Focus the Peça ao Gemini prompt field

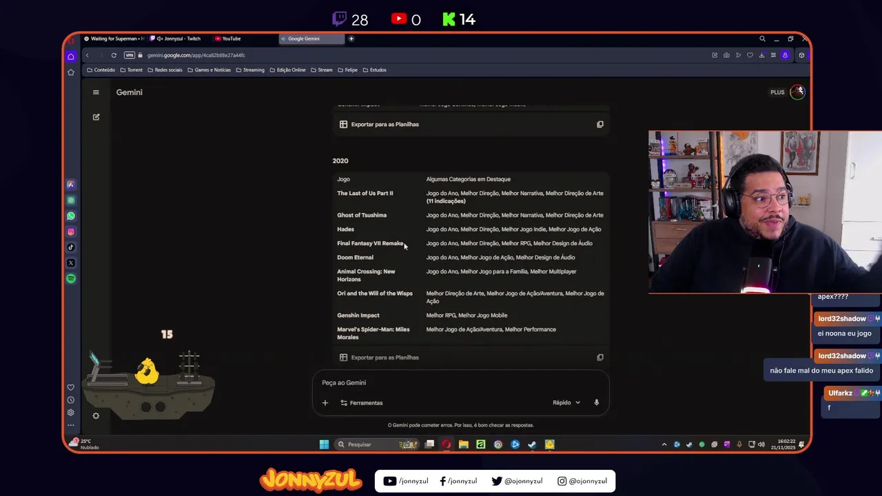click(460, 383)
